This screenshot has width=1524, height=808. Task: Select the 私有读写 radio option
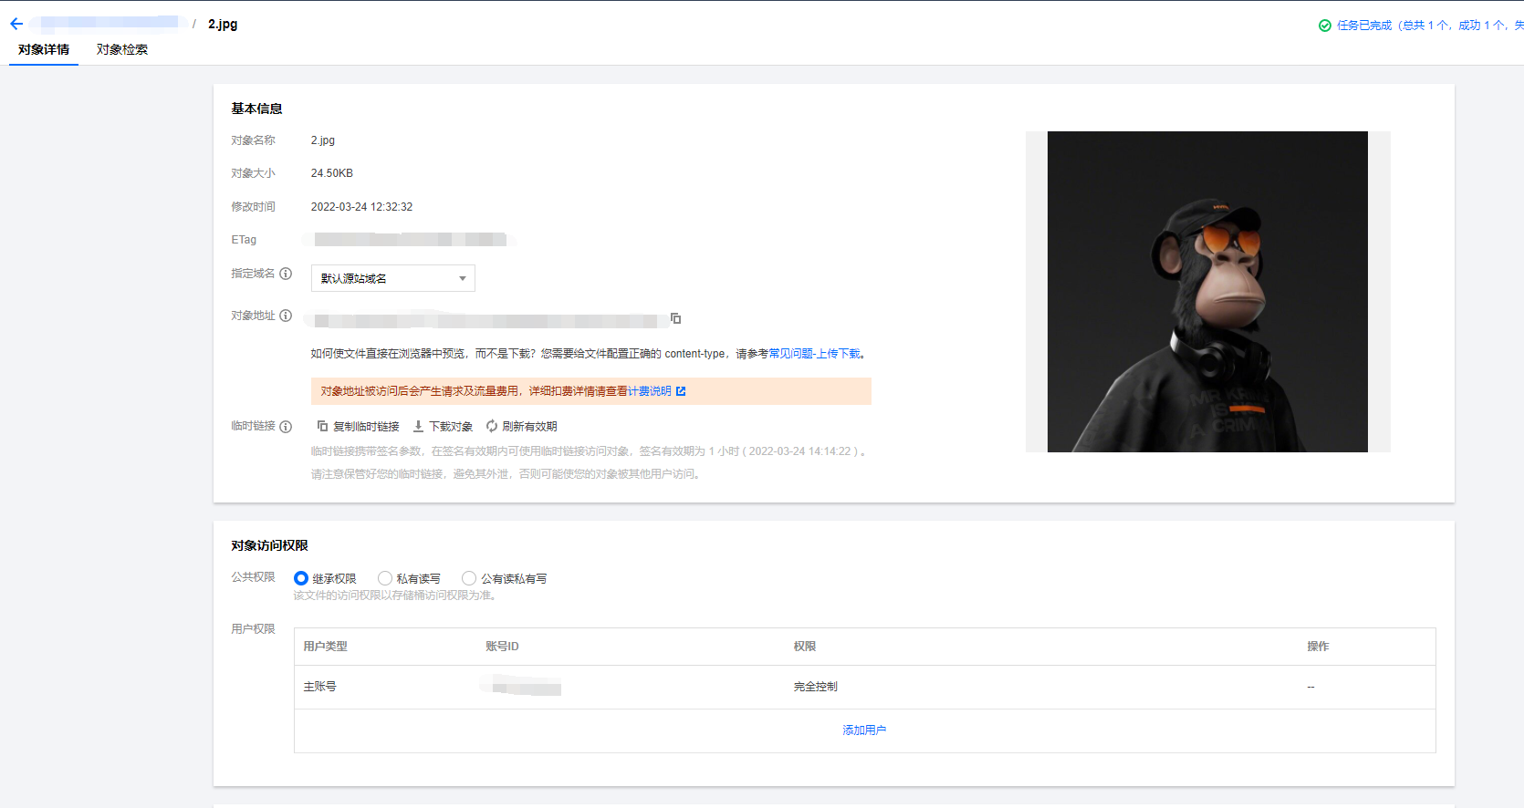(x=385, y=578)
